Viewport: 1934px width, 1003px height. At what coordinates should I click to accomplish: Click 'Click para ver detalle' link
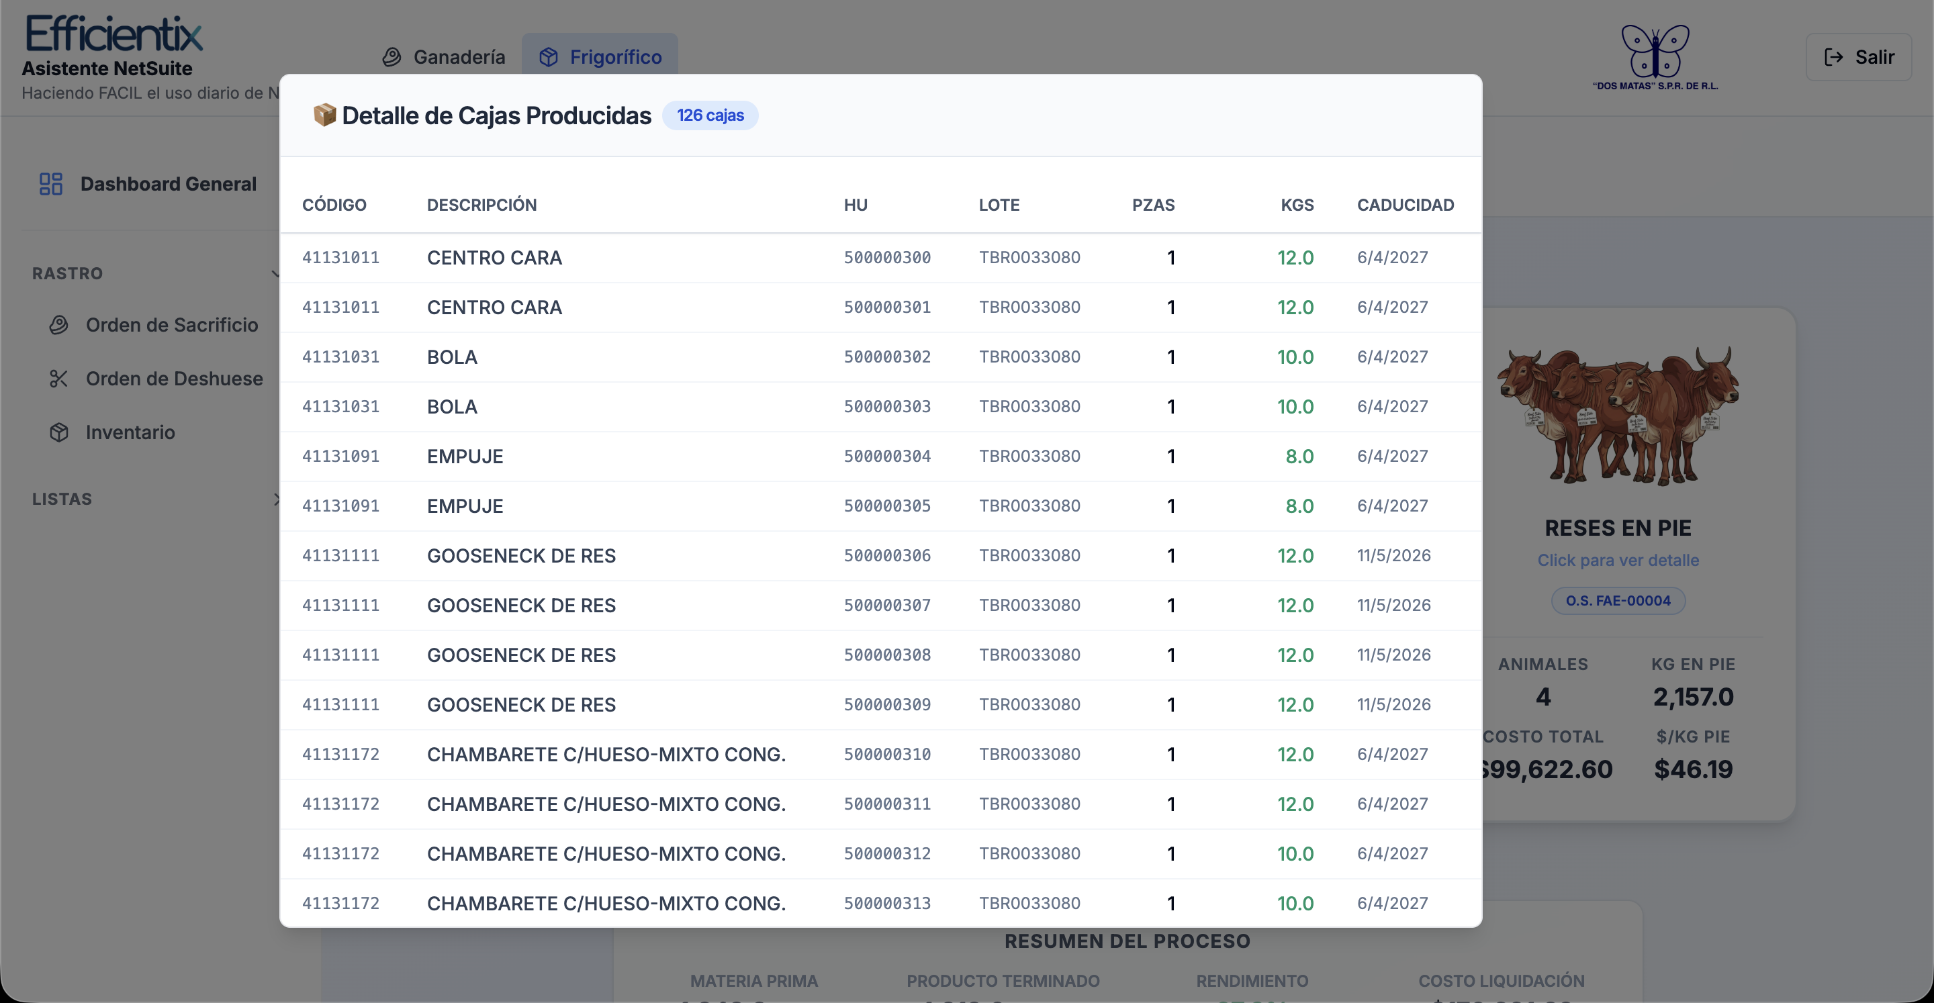tap(1618, 560)
